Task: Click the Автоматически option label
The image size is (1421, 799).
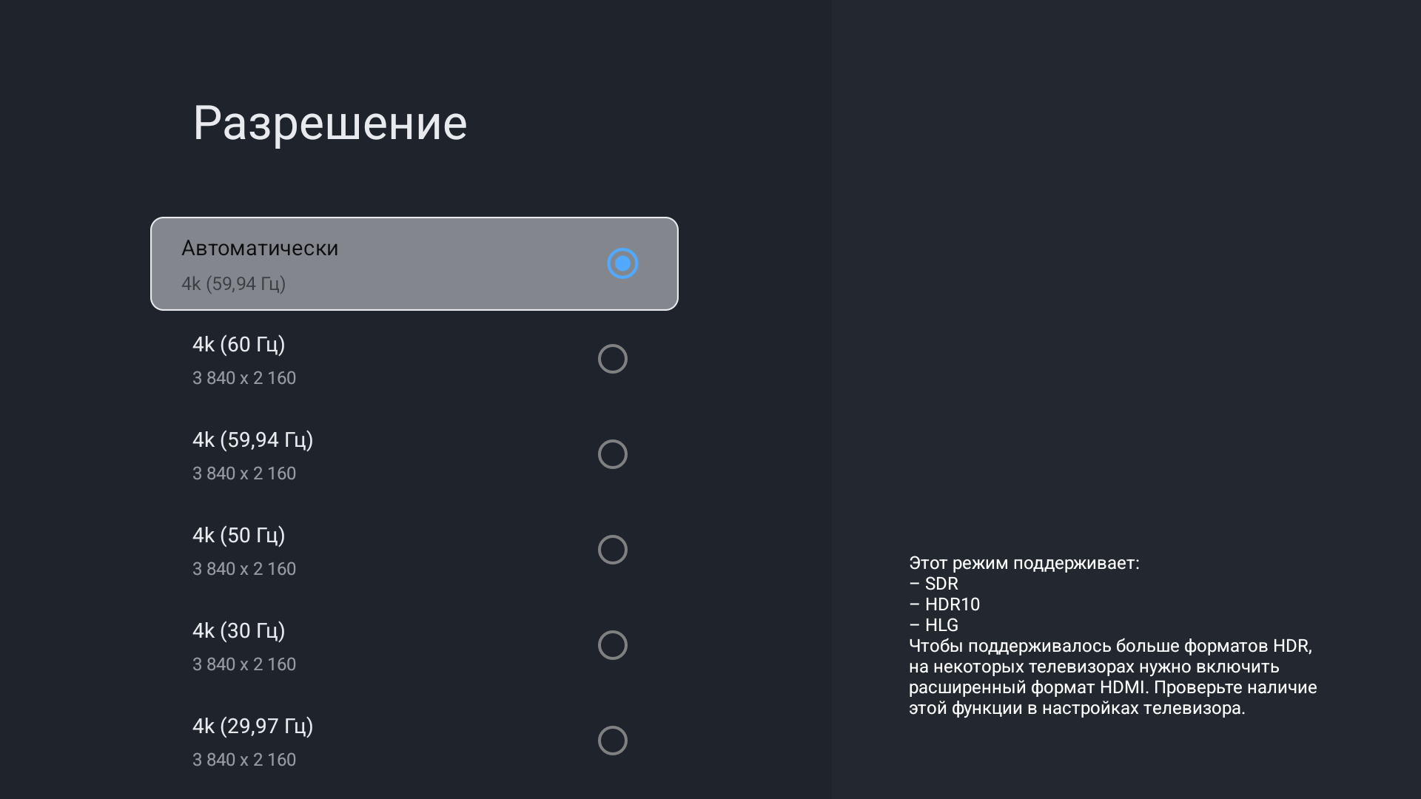Action: click(x=260, y=248)
